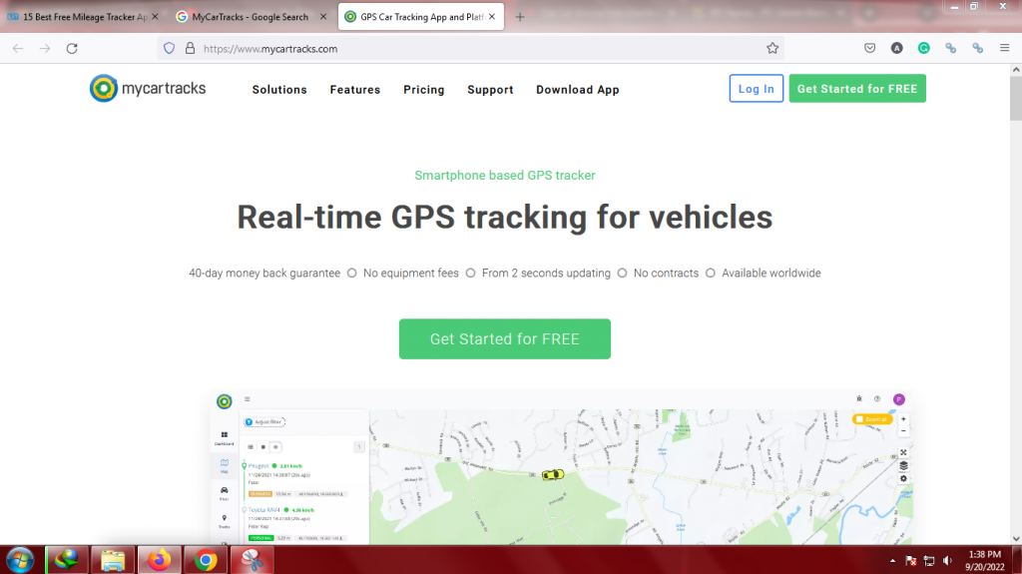Open the Firefox application menu

click(1004, 48)
